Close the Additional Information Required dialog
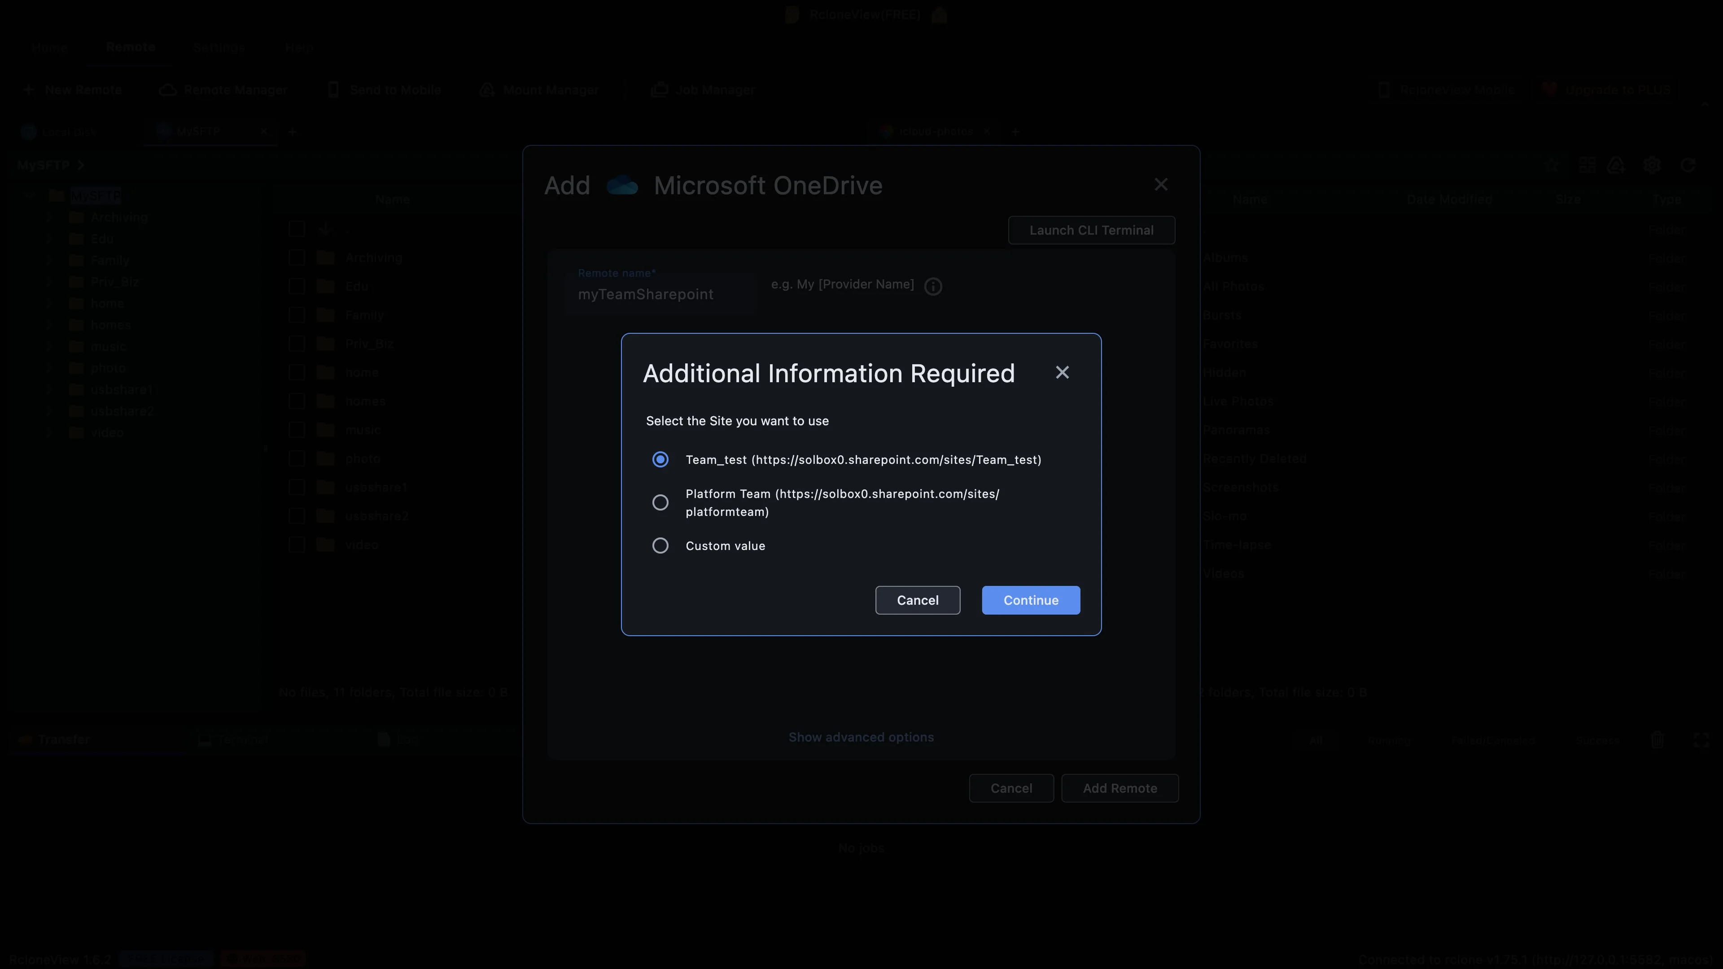Image resolution: width=1723 pixels, height=969 pixels. [1062, 372]
